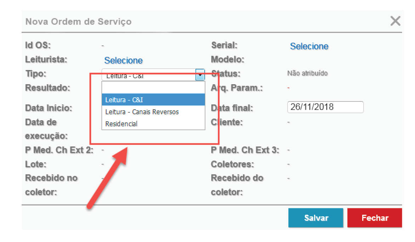Click the "Data final" label
Image resolution: width=415 pixels, height=242 pixels.
click(x=232, y=108)
